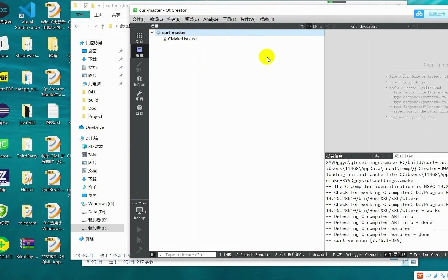
Task: Select OneDrive in Explorer navigation pane
Action: click(x=91, y=127)
